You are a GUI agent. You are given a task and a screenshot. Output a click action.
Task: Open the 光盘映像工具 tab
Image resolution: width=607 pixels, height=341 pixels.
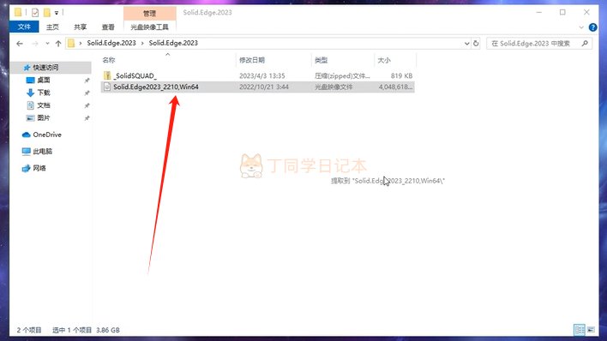(x=149, y=27)
